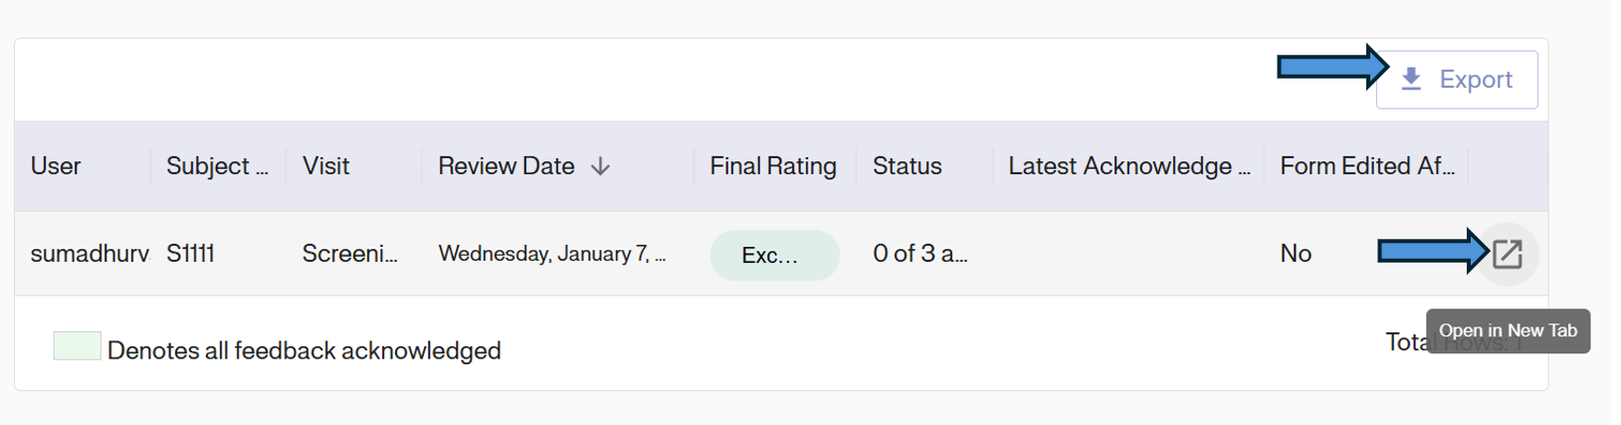This screenshot has width=1621, height=425.
Task: Sort by the Review Date column header
Action: click(507, 166)
